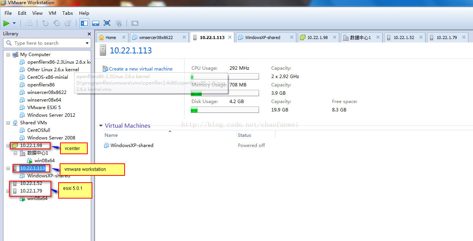473x241 pixels.
Task: Select the Windows Server 2012 VM
Action: pyautogui.click(x=51, y=115)
